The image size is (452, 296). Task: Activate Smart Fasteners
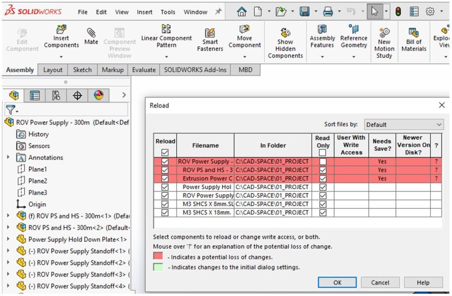209,37
